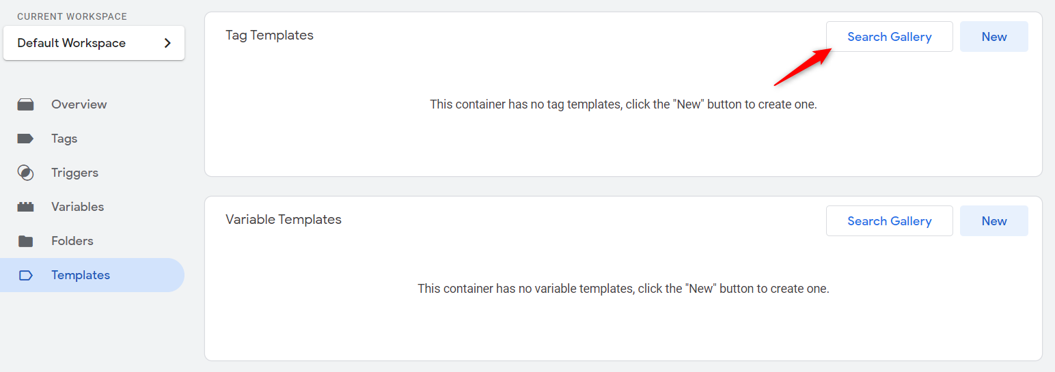Click the Variables brick icon
1055x372 pixels.
click(x=25, y=207)
